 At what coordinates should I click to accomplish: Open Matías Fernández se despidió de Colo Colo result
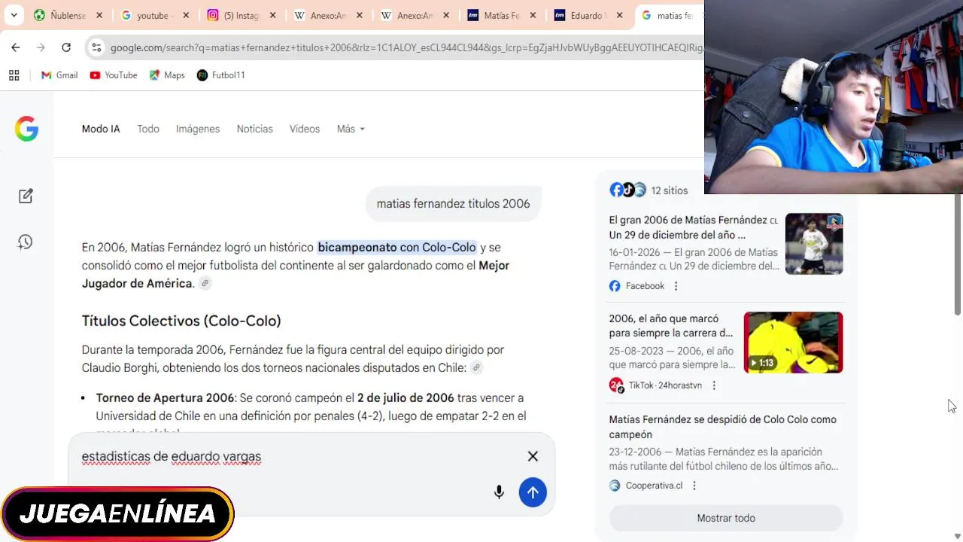723,427
